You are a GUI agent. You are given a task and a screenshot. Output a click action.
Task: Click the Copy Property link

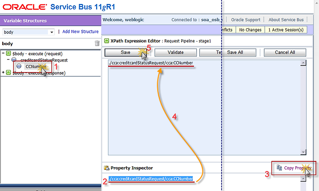(x=298, y=168)
